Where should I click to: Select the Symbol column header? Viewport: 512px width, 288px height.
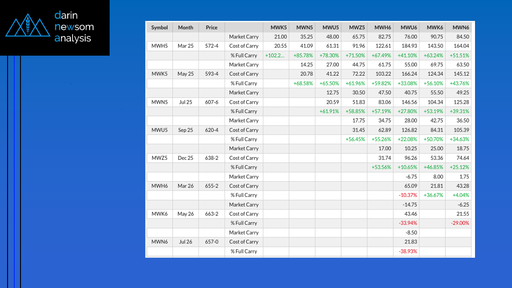coord(160,28)
